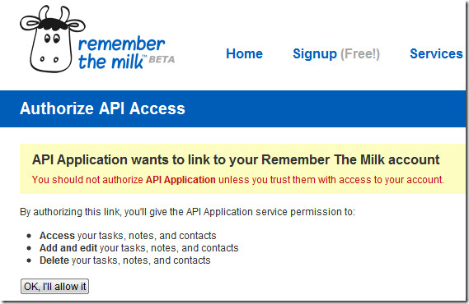
Task: Open the Services navigation item
Action: point(436,53)
